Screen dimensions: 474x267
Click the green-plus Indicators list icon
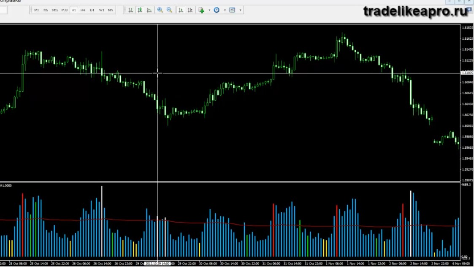pyautogui.click(x=201, y=10)
